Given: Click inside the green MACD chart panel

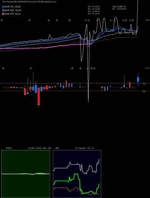Looking at the screenshot, I should click(25, 174).
